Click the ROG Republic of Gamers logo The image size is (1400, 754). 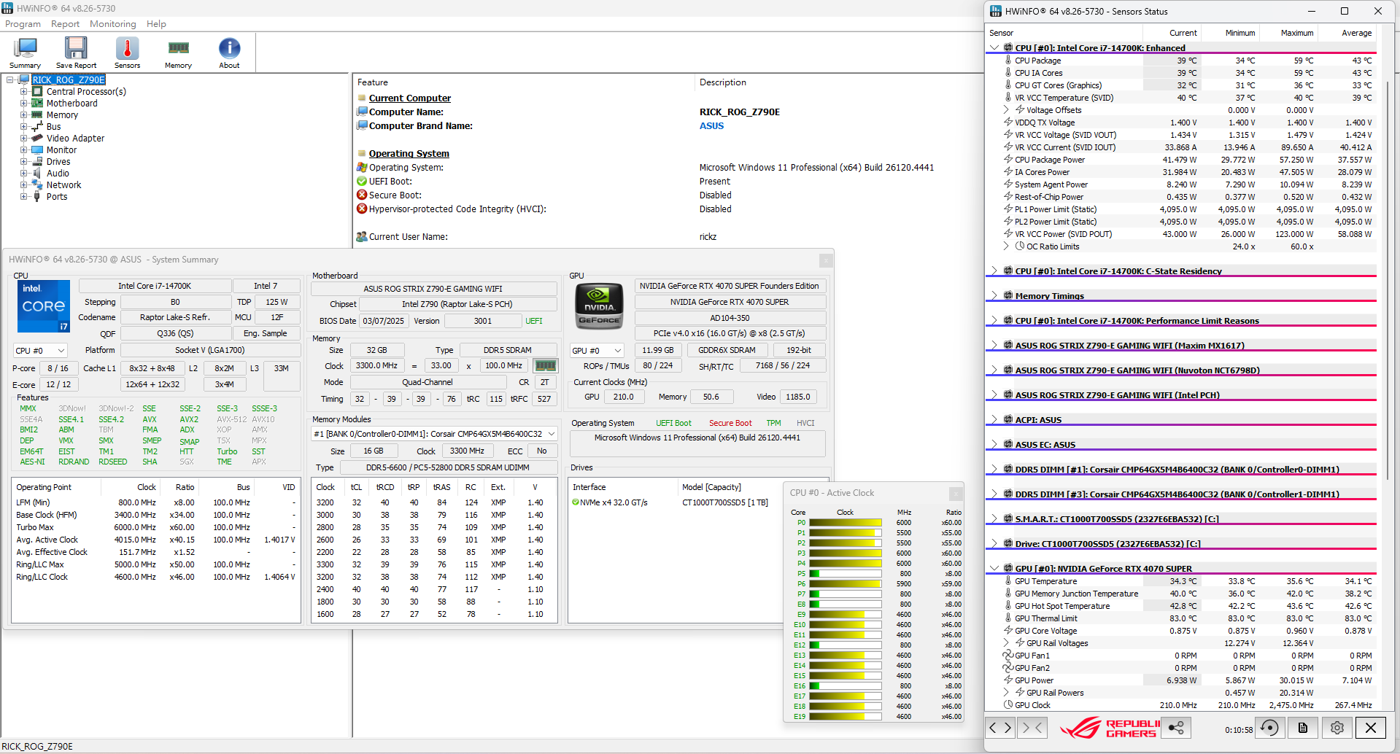pos(1109,728)
